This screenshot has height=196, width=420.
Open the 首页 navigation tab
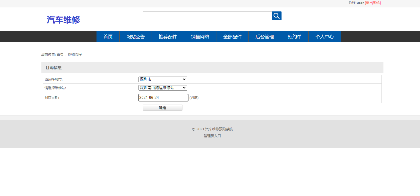[108, 37]
